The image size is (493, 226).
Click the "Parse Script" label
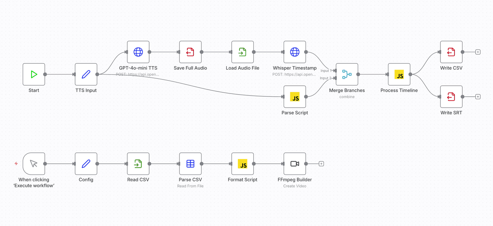point(295,113)
